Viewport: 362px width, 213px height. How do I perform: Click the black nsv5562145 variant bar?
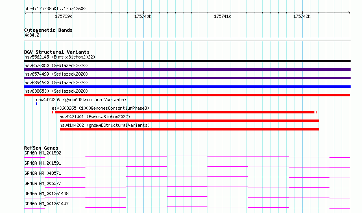point(187,61)
